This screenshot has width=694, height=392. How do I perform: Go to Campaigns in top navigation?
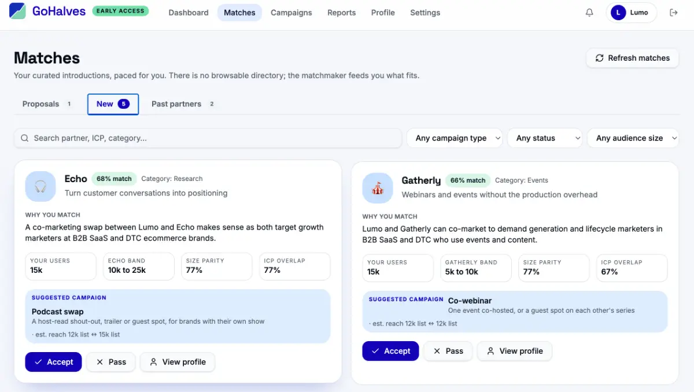(x=291, y=13)
